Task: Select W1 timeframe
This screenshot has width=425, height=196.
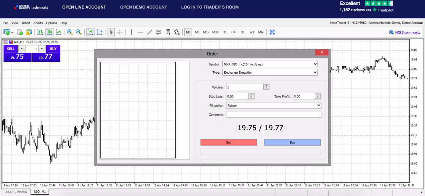Action: tap(252, 32)
